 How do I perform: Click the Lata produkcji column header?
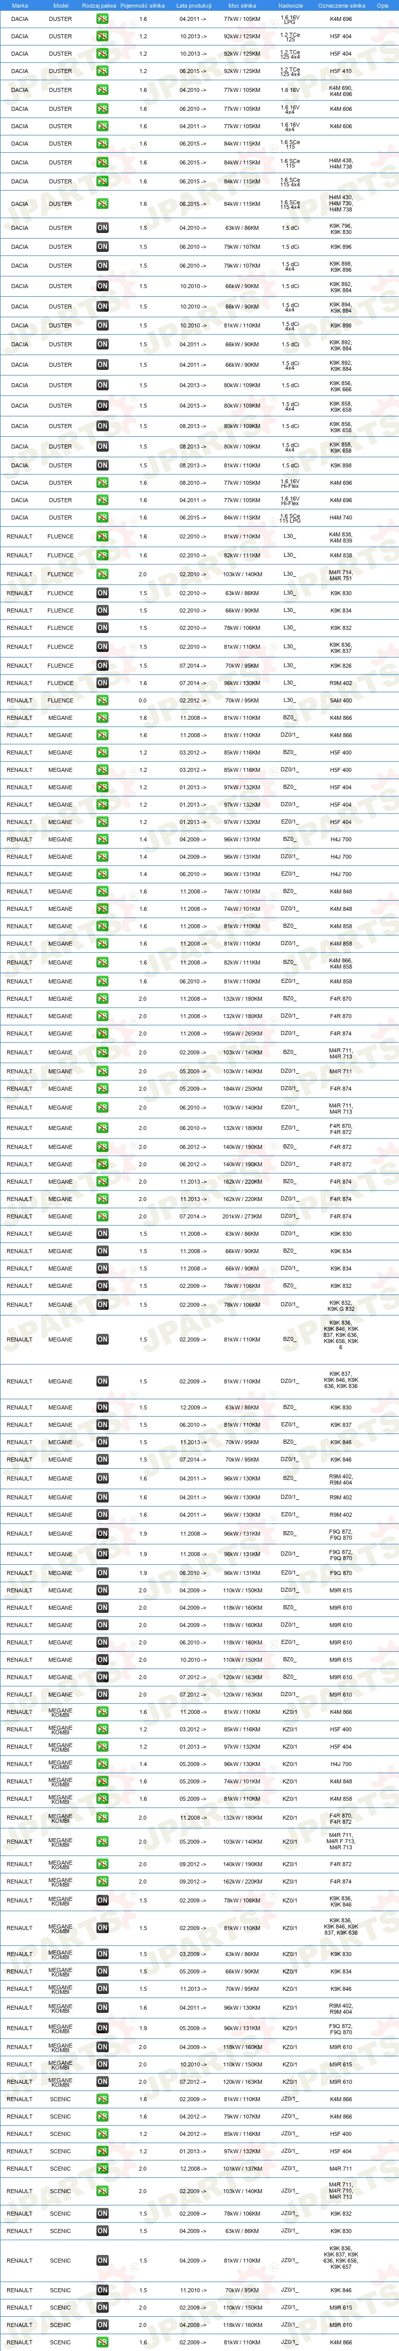pos(193,6)
